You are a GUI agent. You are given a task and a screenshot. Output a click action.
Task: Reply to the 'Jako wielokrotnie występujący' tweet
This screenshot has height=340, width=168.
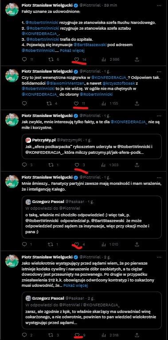click(x=24, y=335)
